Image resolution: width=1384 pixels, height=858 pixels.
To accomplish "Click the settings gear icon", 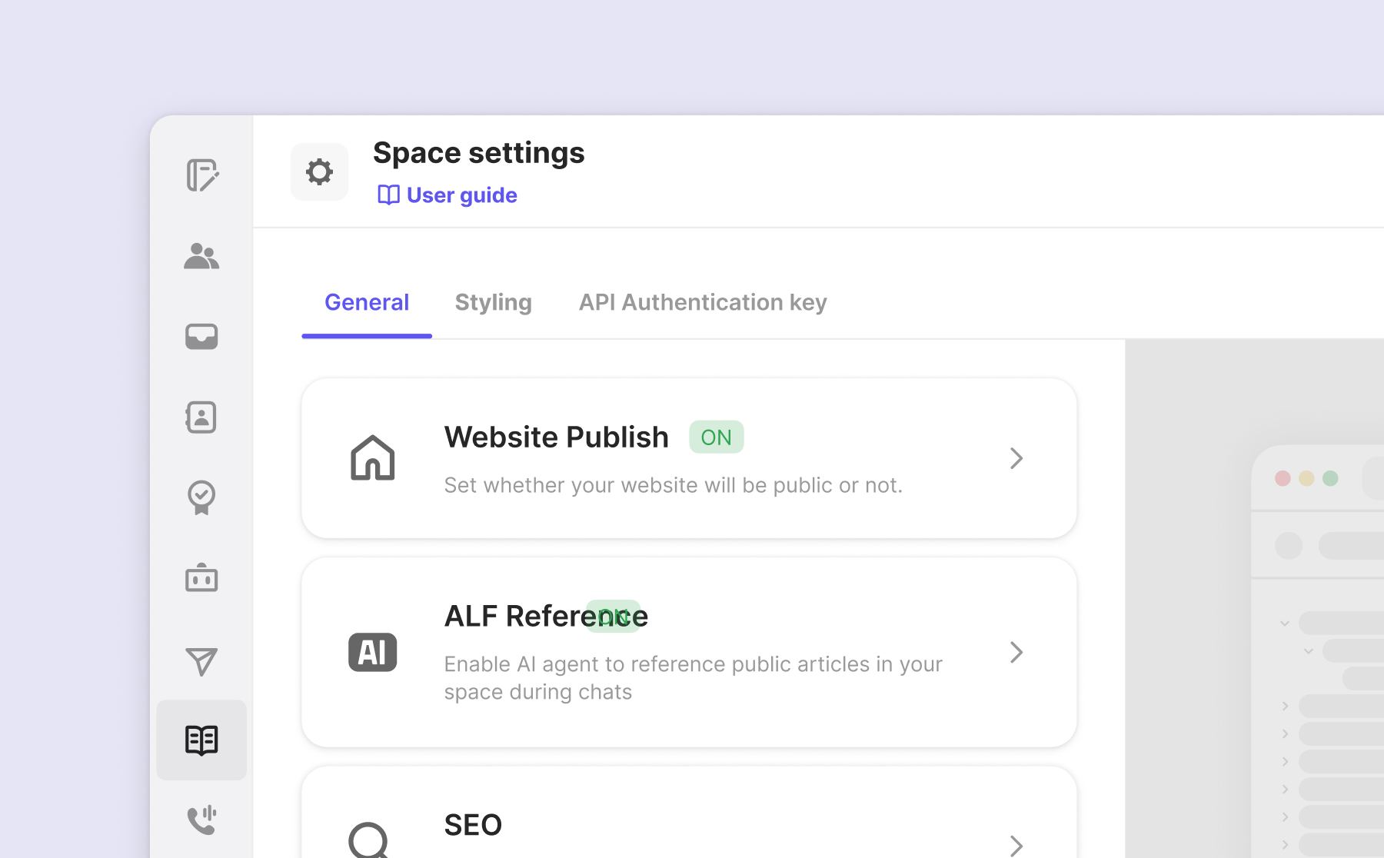I will click(319, 171).
